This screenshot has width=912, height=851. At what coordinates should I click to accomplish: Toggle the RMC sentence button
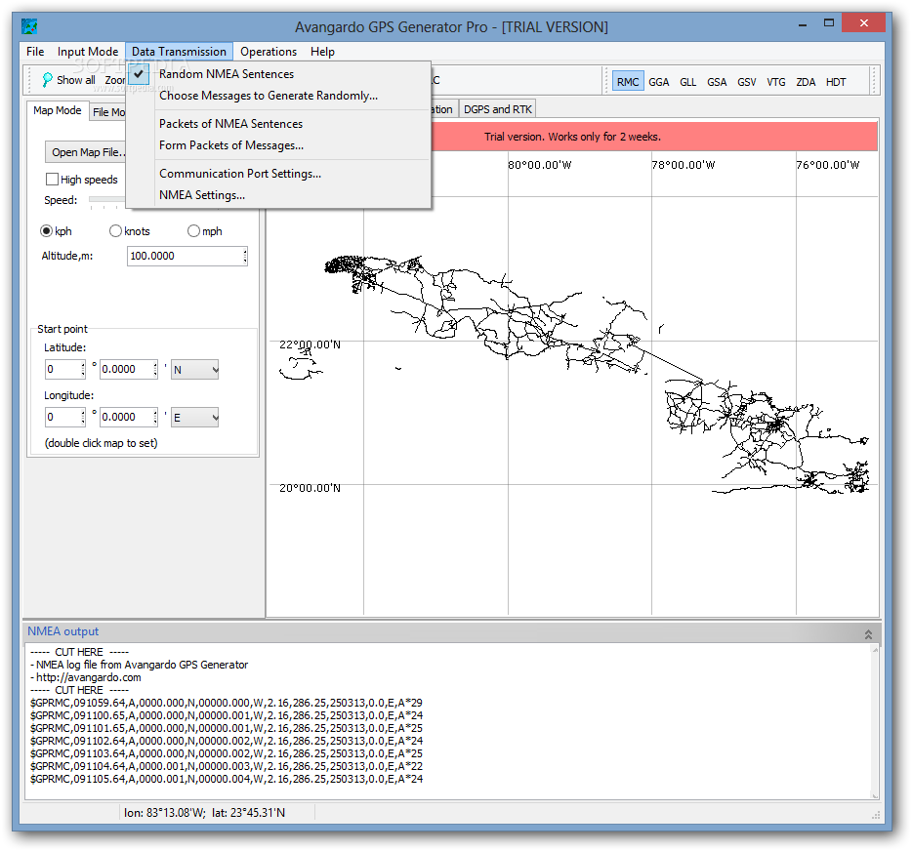(x=628, y=82)
